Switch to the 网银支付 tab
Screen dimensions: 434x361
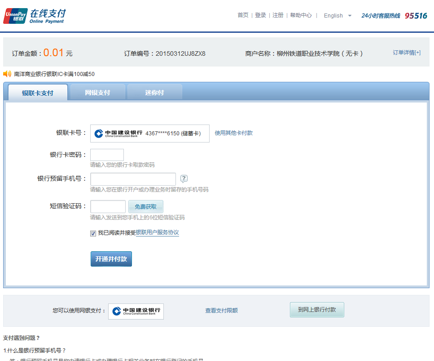(x=97, y=92)
